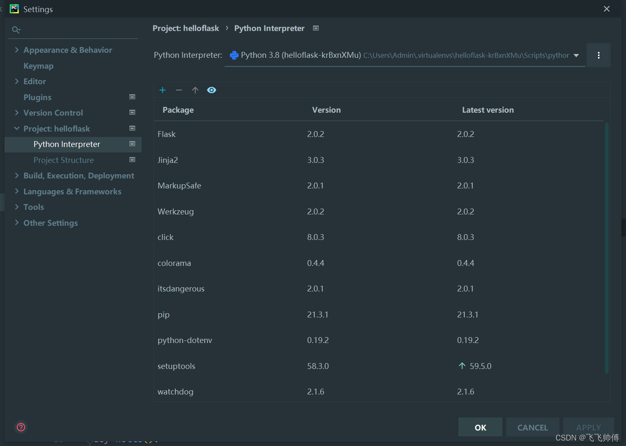The width and height of the screenshot is (626, 446).
Task: Click Project: helloflask breadcrumb
Action: (186, 28)
